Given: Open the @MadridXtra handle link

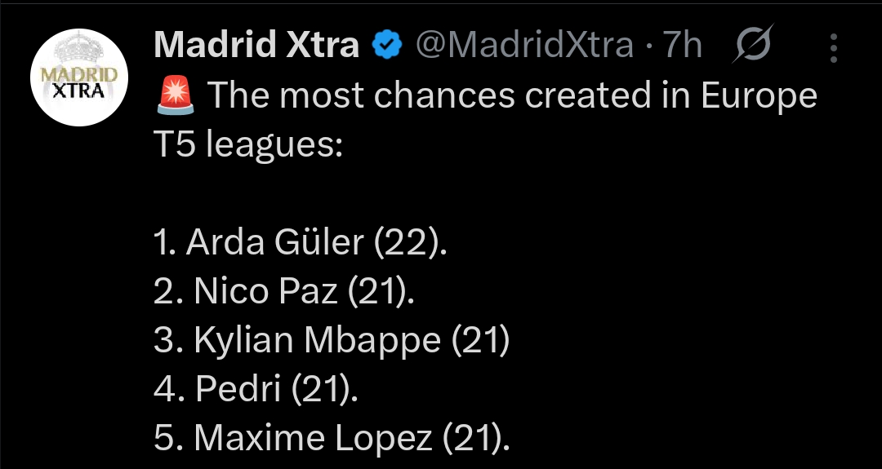Looking at the screenshot, I should click(524, 46).
